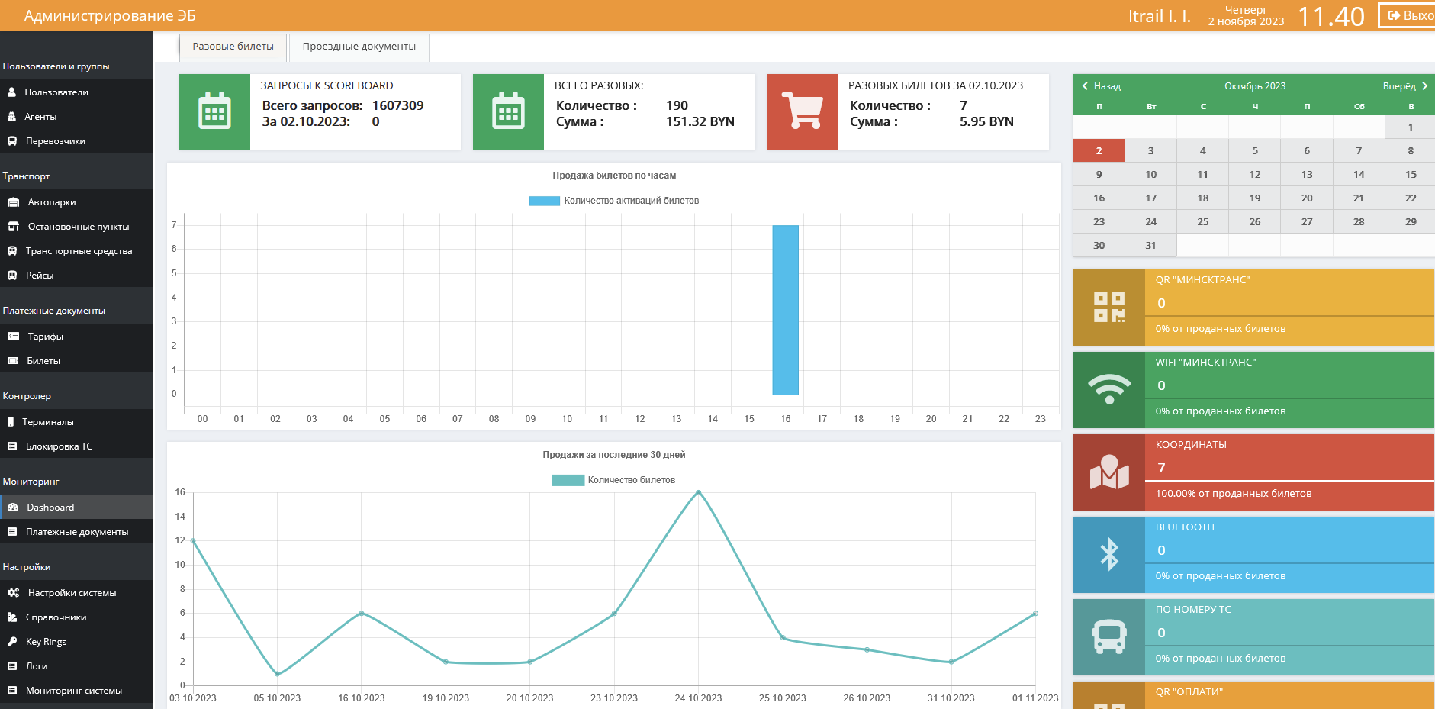1435x709 pixels.
Task: Toggle the Количество билетов legend swatch
Action: (568, 480)
